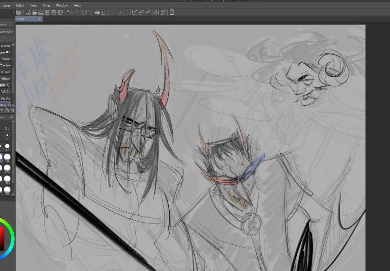Choose the Big Boy brush
The image size is (390, 271).
[x=6, y=98]
